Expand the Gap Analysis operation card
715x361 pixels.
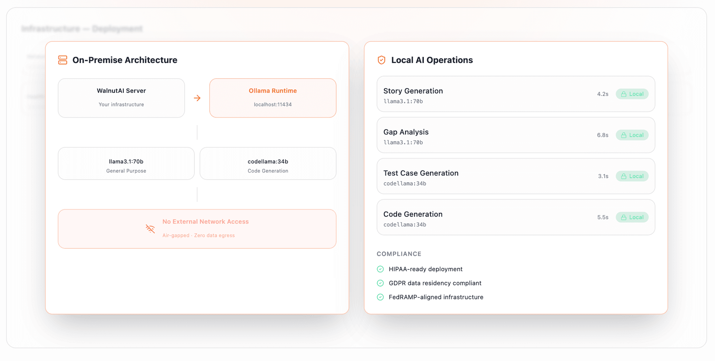pos(515,135)
